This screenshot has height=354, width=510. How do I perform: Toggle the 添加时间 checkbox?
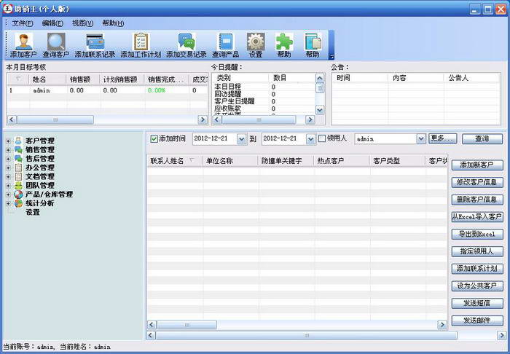click(154, 139)
